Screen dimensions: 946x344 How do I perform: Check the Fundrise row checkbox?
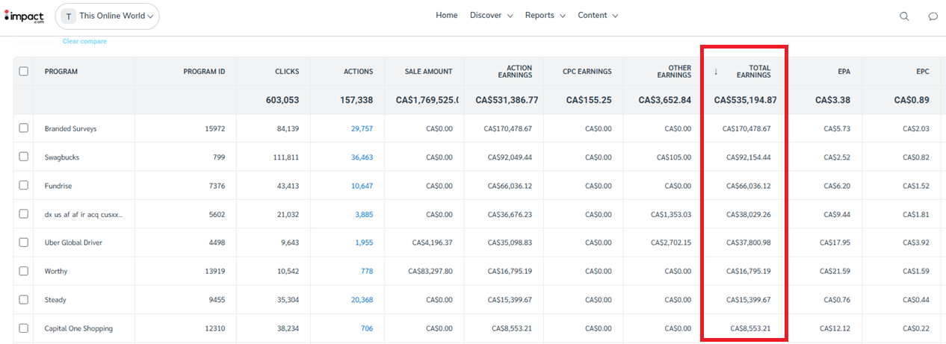[x=24, y=186]
